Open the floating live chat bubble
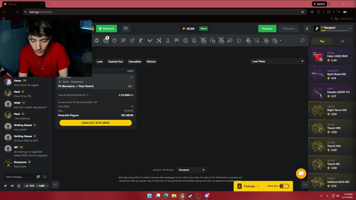356x200 pixels. [301, 174]
